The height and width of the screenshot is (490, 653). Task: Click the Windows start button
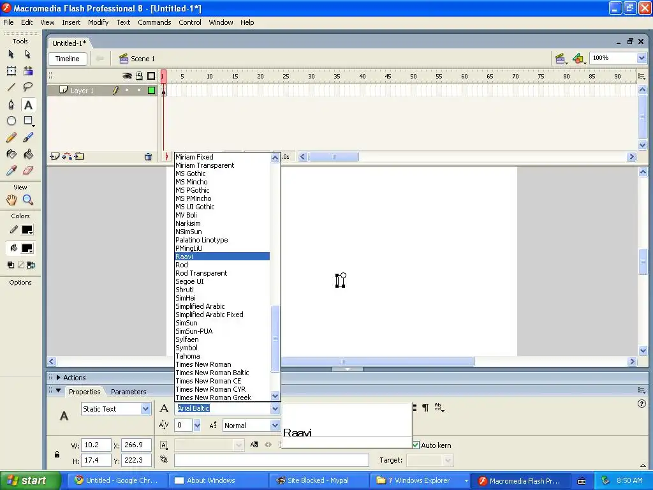[x=30, y=480]
